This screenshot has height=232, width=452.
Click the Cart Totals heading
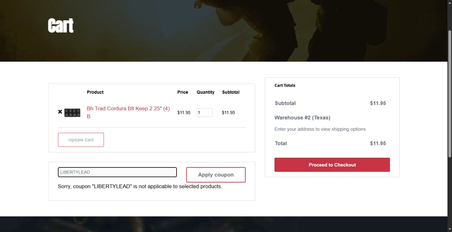[285, 85]
